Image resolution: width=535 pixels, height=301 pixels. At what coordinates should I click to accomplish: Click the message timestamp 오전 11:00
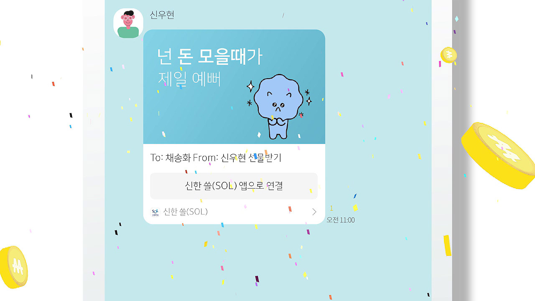click(341, 220)
